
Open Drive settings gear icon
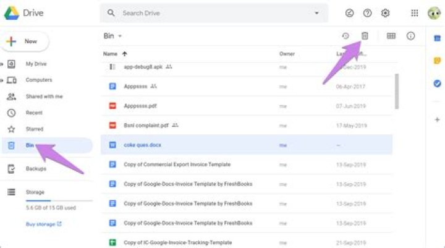[x=386, y=13]
